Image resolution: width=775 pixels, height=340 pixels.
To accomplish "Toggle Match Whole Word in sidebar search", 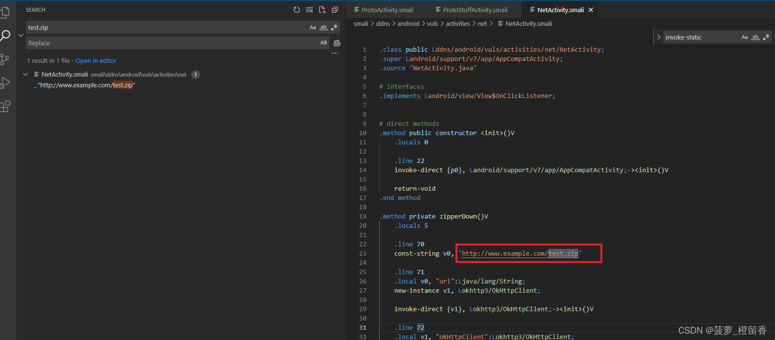I will pos(324,28).
